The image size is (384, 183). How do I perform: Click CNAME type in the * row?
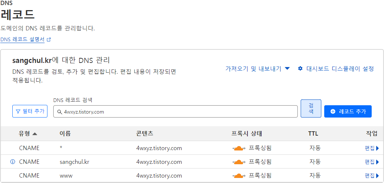[x=29, y=148]
